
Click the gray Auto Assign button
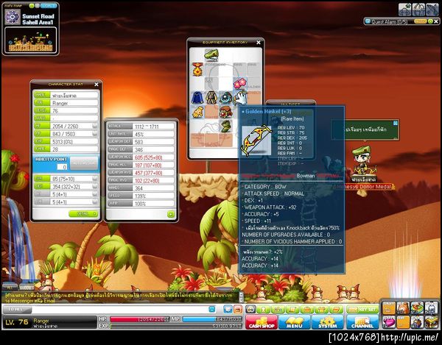84,163
